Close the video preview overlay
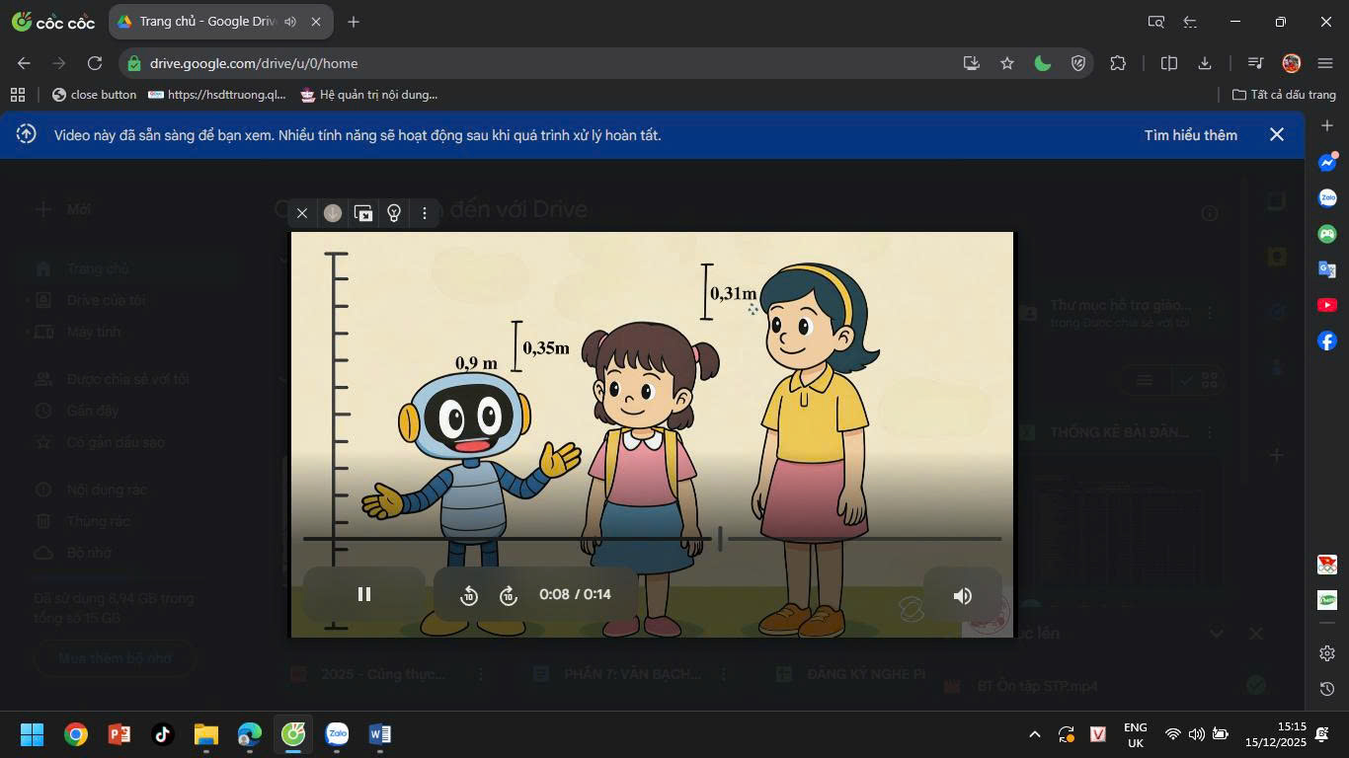The width and height of the screenshot is (1349, 758). point(302,213)
